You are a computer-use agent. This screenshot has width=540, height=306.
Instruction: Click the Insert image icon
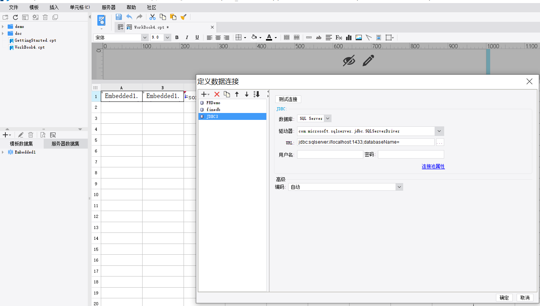[x=359, y=38]
